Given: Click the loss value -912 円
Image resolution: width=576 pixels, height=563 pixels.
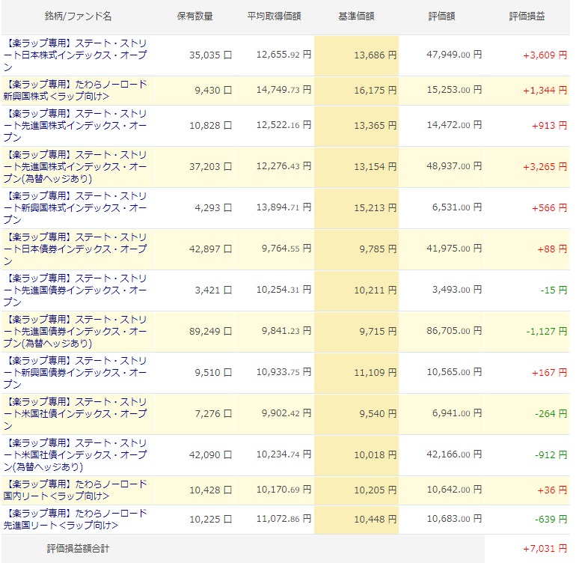Looking at the screenshot, I should click(551, 456).
